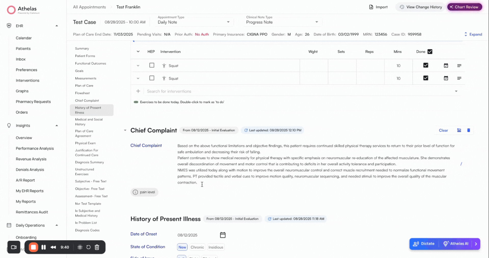Click the Athelas AI arrow chevron
Screen dimensions: 489x258
pyautogui.click(x=476, y=244)
